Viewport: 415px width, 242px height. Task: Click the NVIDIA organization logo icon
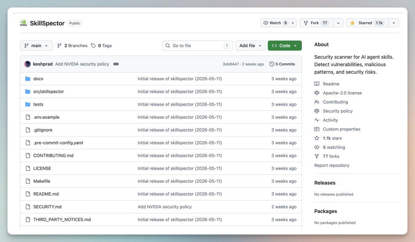(x=24, y=23)
